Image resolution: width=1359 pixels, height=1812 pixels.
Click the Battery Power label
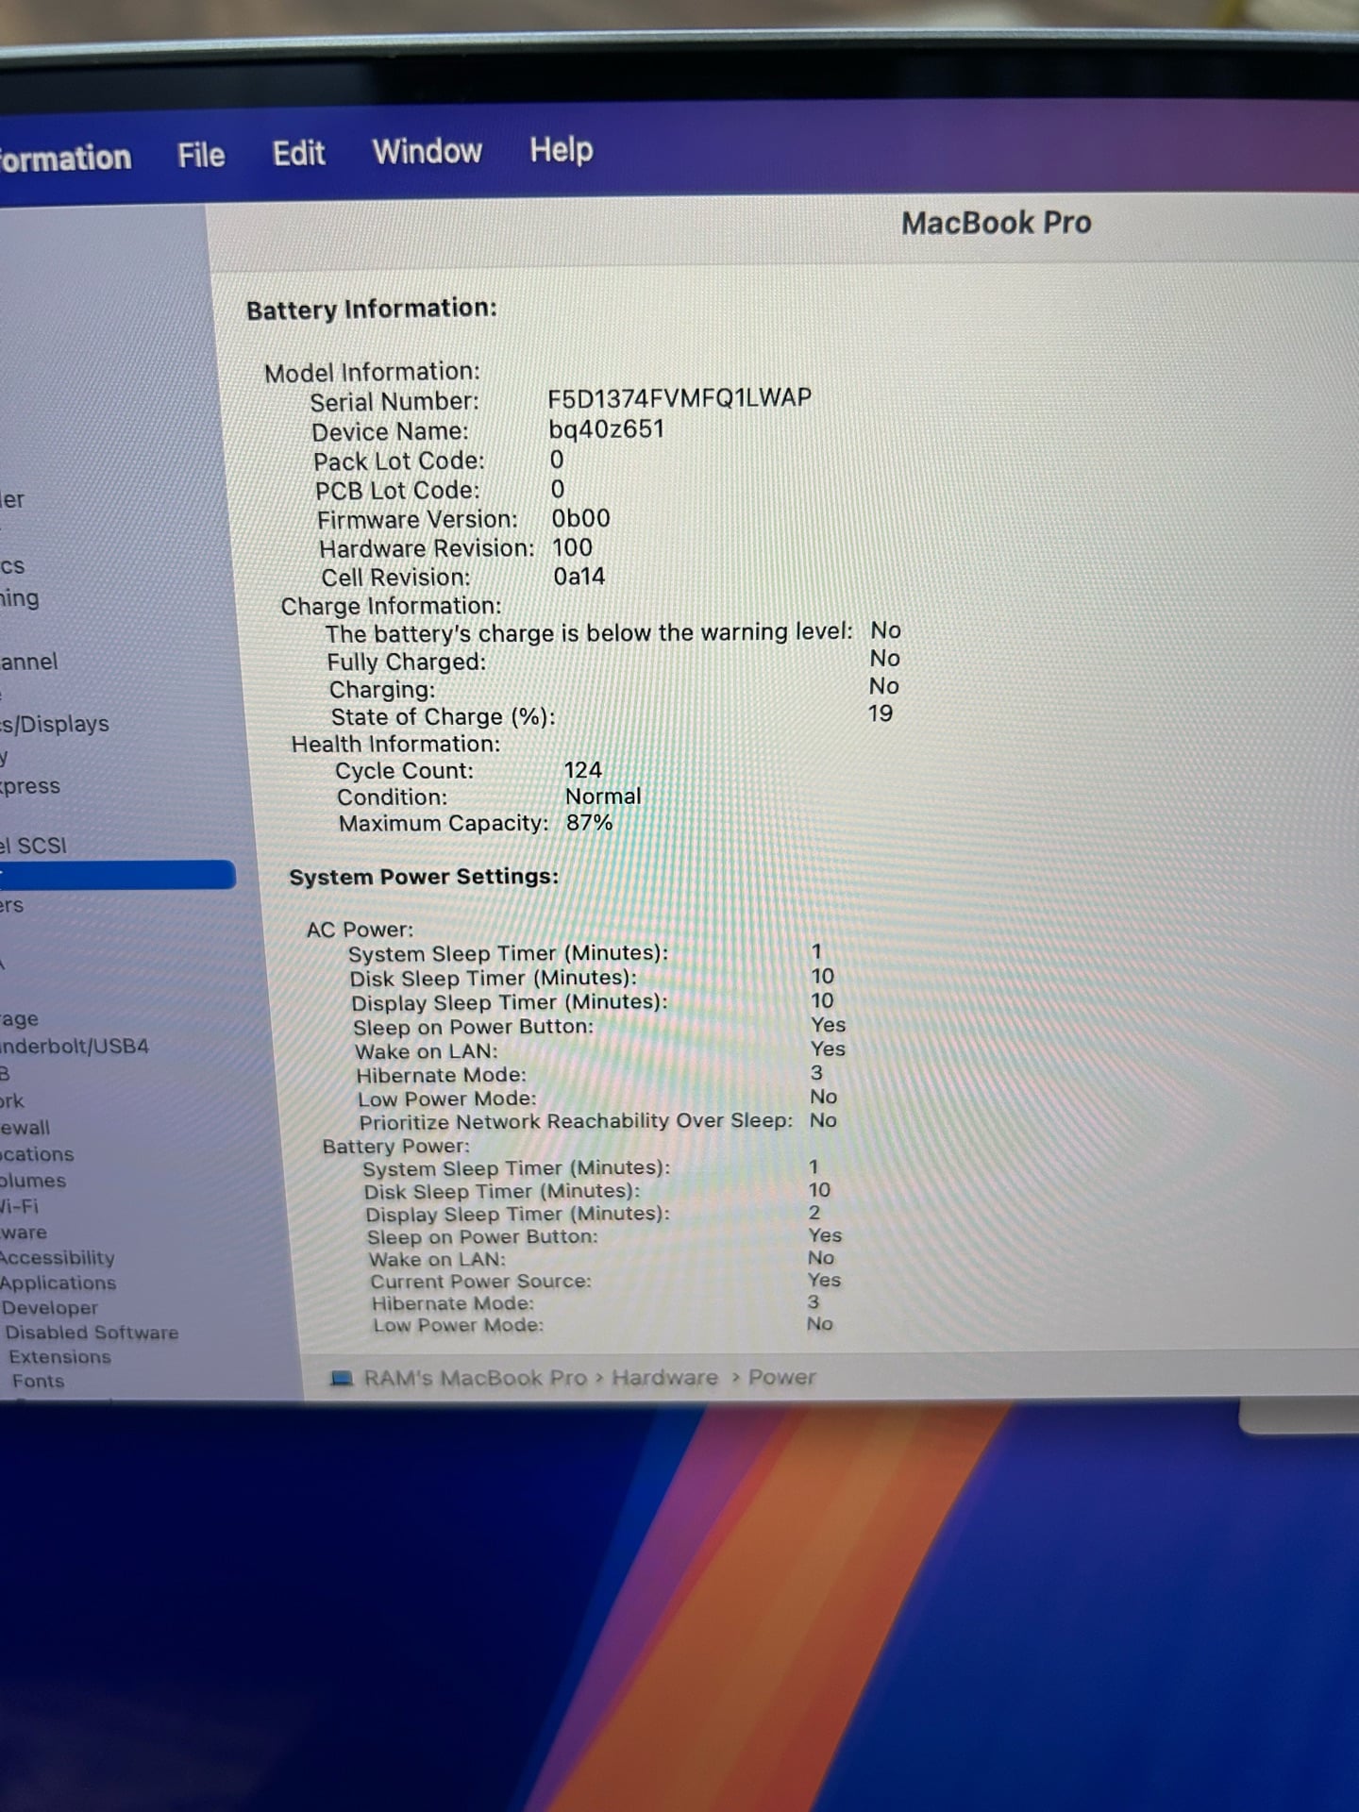click(395, 1146)
